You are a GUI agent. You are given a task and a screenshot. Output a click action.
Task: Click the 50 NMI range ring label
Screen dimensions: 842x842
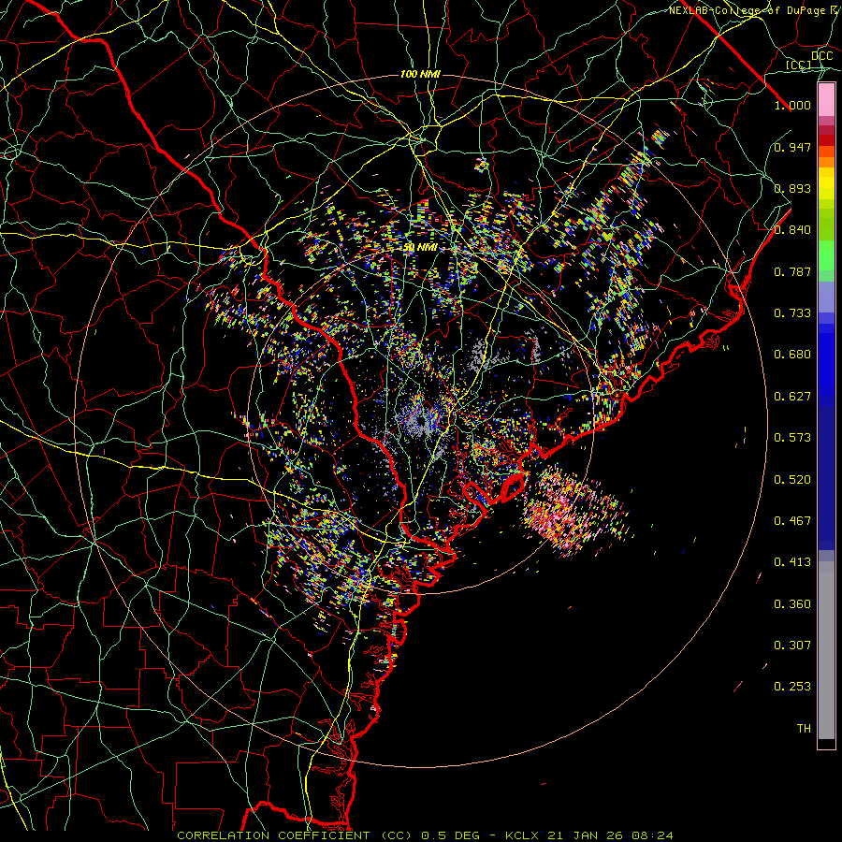click(420, 248)
